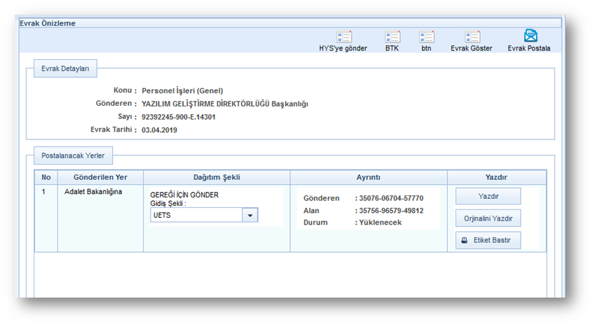Image resolution: width=595 pixels, height=327 pixels.
Task: Click the HYS'ye gönder toolbar icon
Action: [343, 37]
